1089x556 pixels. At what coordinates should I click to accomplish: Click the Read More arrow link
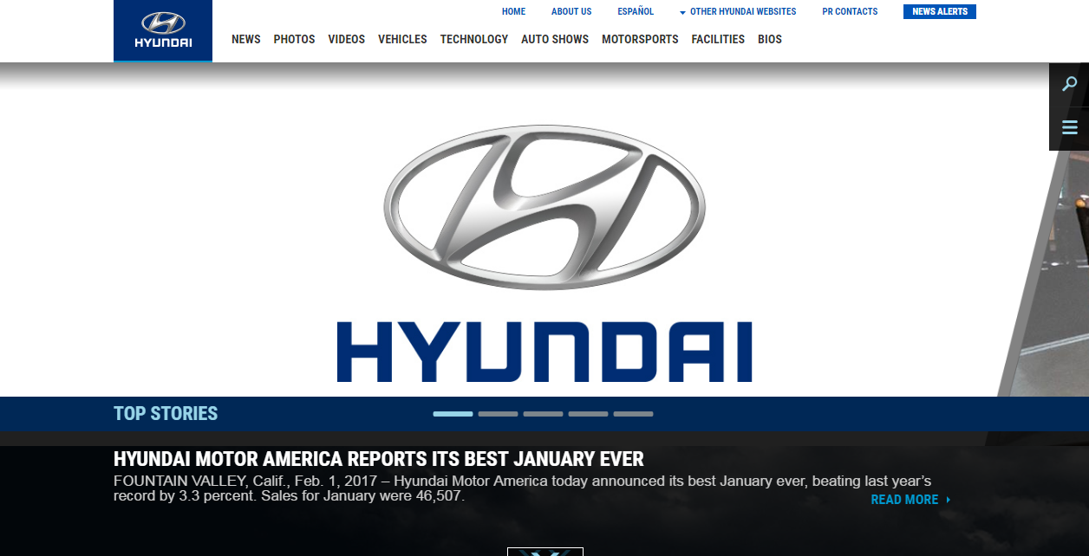[x=910, y=500]
